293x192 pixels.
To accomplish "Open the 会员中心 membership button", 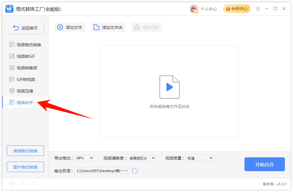I will 236,9.
